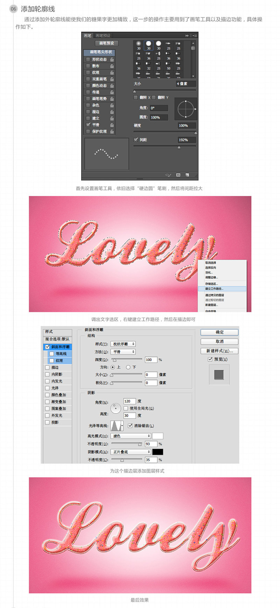Select the 上 direction radio button
Viewport: 280px width, 608px height.
click(x=113, y=367)
